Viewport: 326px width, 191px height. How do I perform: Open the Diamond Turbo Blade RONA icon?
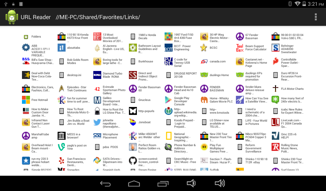(97, 75)
